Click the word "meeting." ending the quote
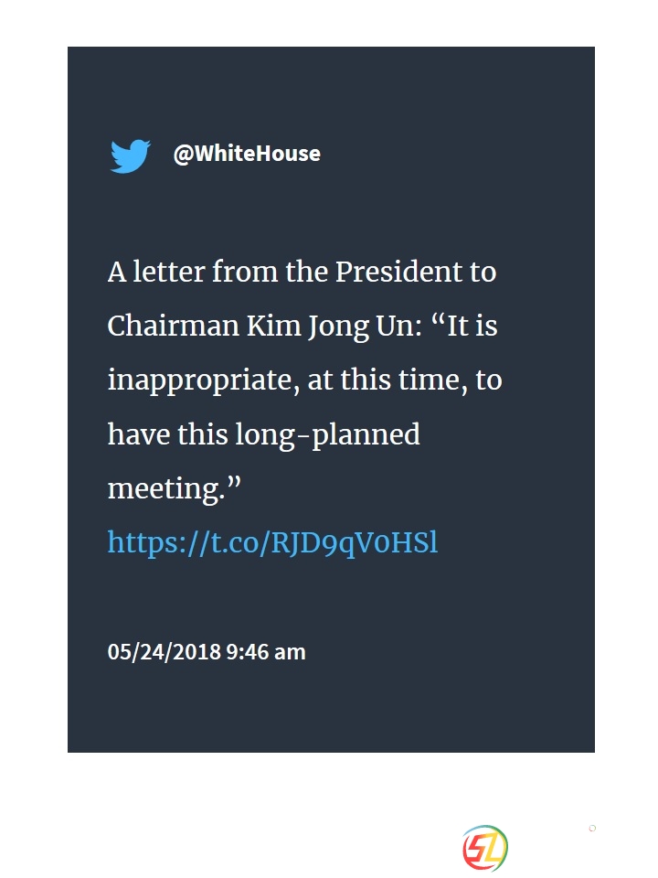658x878 pixels. pos(174,488)
